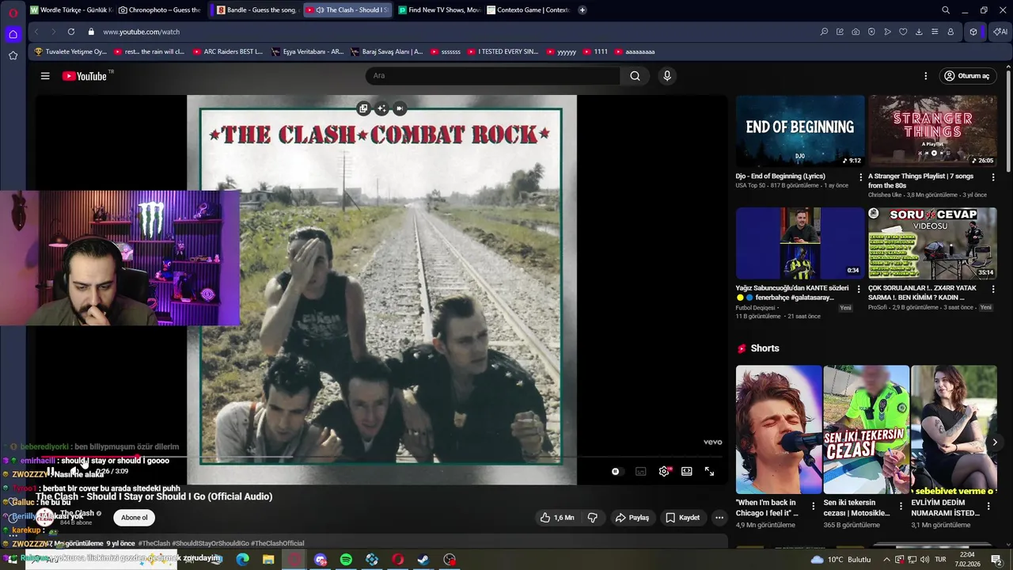Click the video pop-out icon above player
The image size is (1013, 570).
(x=363, y=108)
